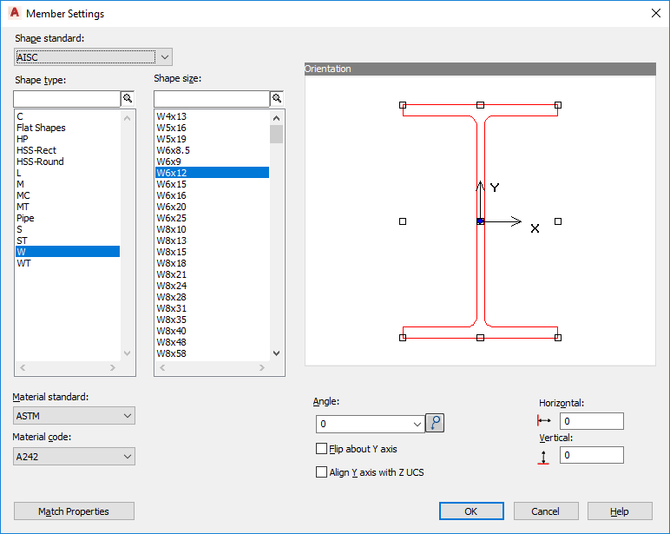This screenshot has height=534, width=670.
Task: Click the Shape size scroll up arrow
Action: pyautogui.click(x=277, y=117)
